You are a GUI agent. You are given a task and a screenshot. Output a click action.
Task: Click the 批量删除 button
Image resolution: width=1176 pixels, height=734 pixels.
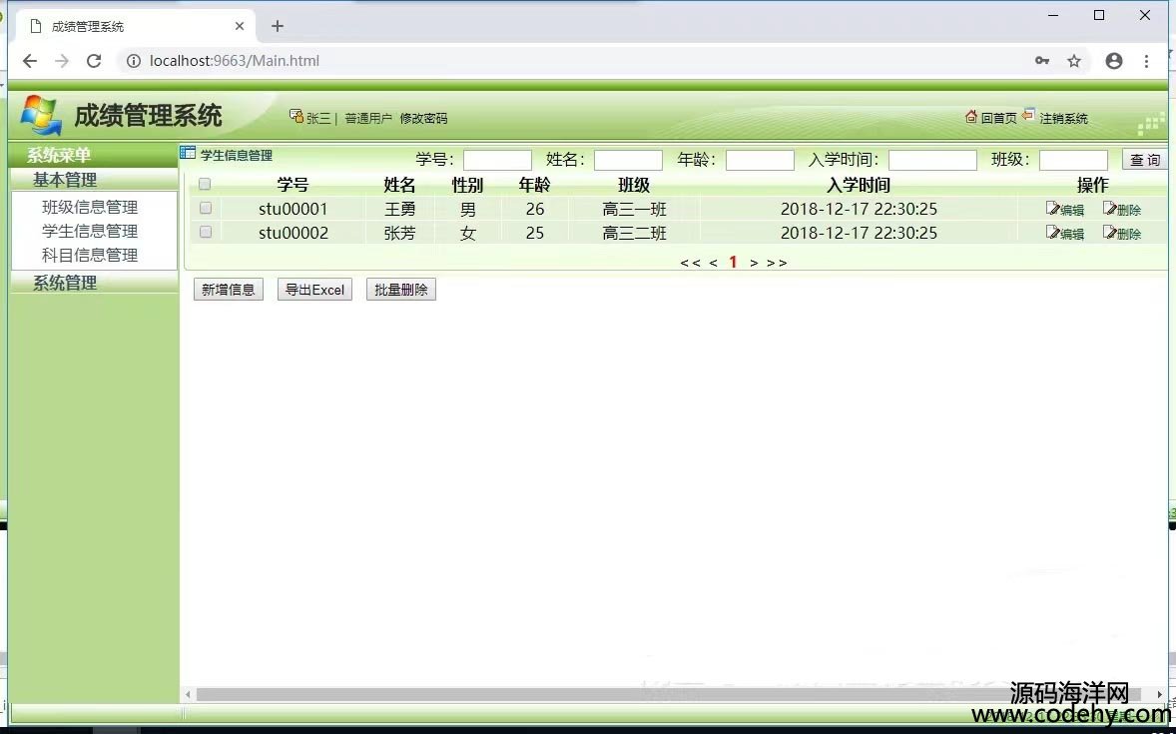tap(400, 290)
